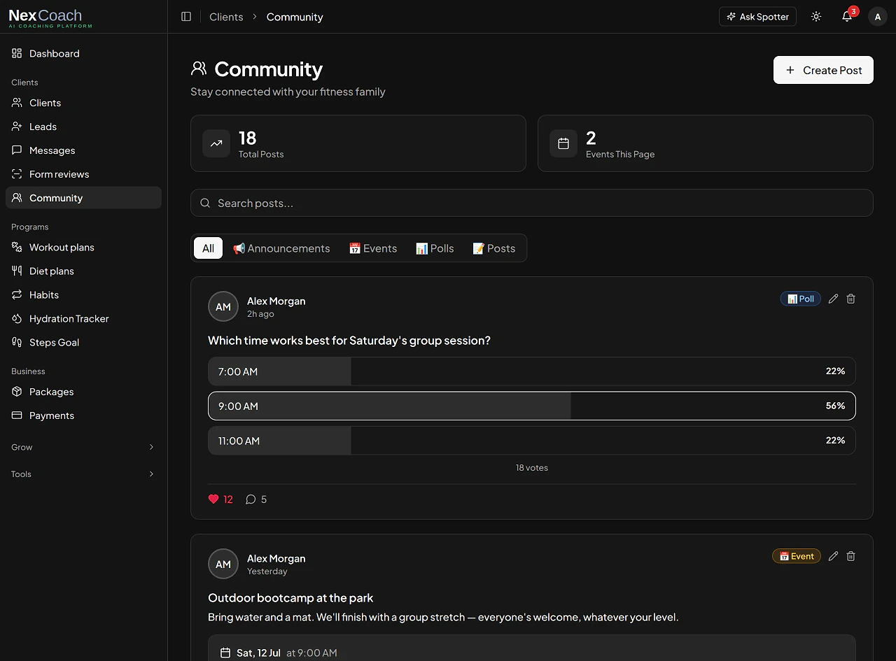Vote for 7:00 AM poll option
This screenshot has height=661, width=896.
point(532,371)
